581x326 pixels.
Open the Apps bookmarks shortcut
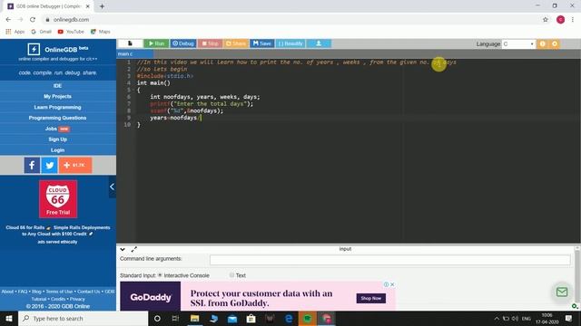15,32
